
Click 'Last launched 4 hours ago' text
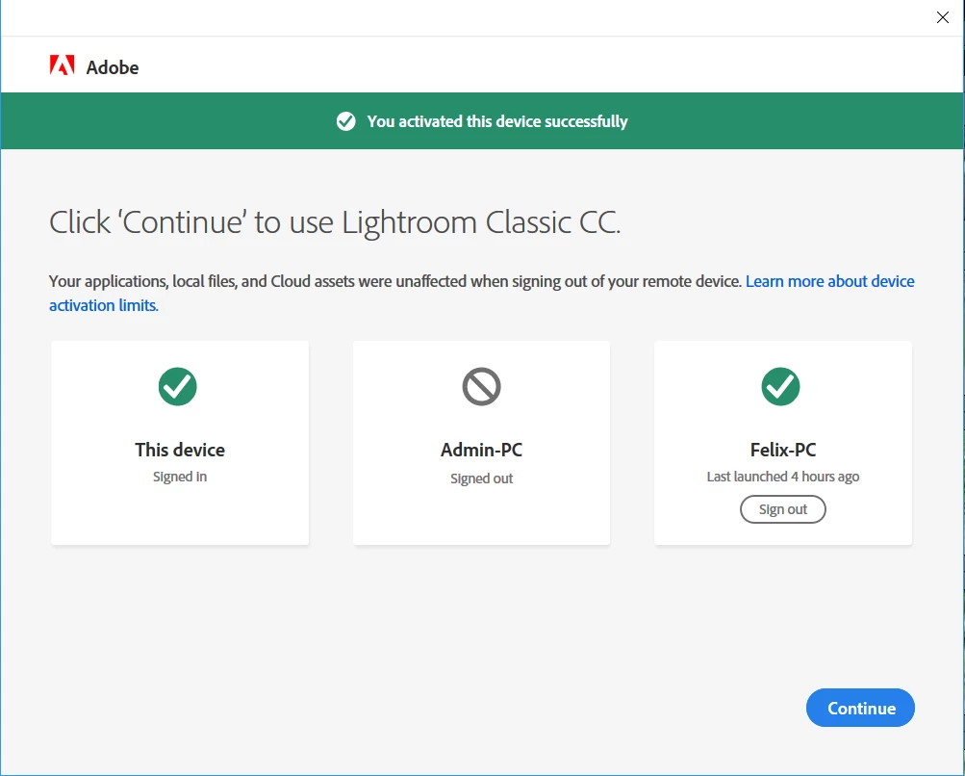(783, 477)
